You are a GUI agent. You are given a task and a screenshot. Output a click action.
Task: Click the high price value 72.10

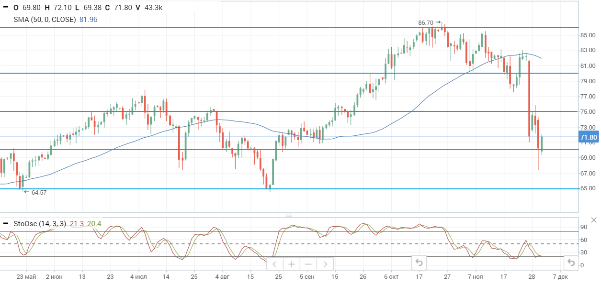coord(62,8)
